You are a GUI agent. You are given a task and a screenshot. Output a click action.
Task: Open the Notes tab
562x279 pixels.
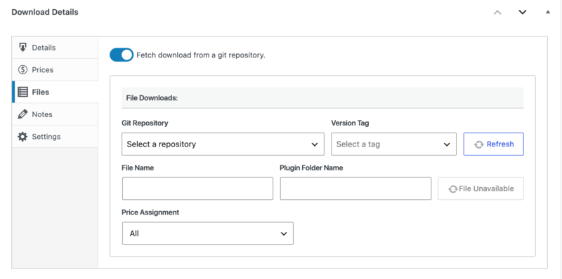click(55, 114)
